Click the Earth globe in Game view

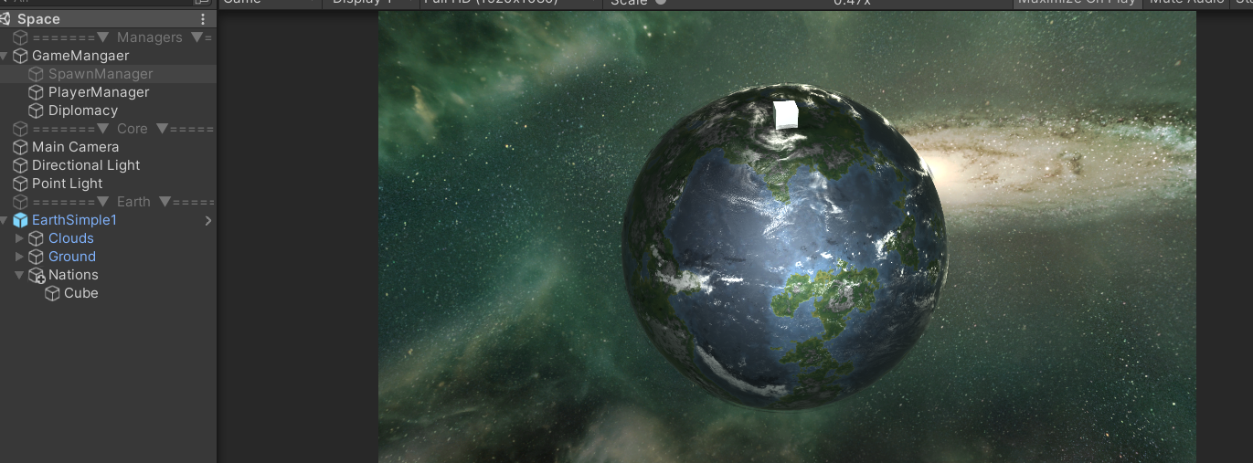[785, 247]
